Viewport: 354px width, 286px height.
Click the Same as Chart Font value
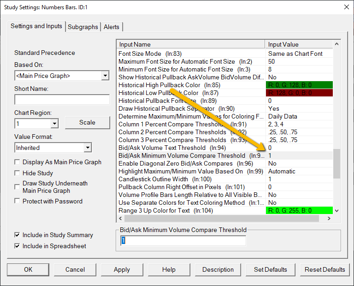(295, 54)
